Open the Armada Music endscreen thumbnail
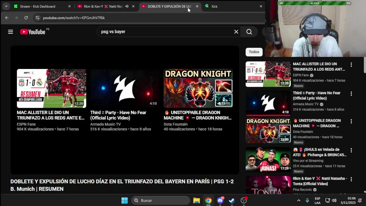Image resolution: width=366 pixels, height=206 pixels. coord(125,88)
